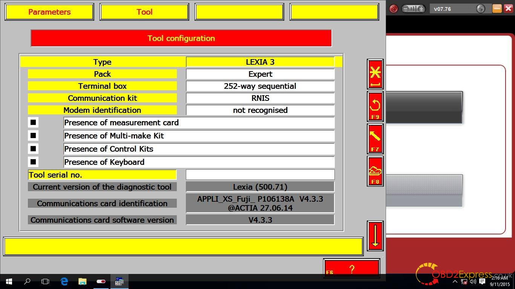The height and width of the screenshot is (289, 515).
Task: Click the asterisk validate button
Action: pyautogui.click(x=375, y=74)
